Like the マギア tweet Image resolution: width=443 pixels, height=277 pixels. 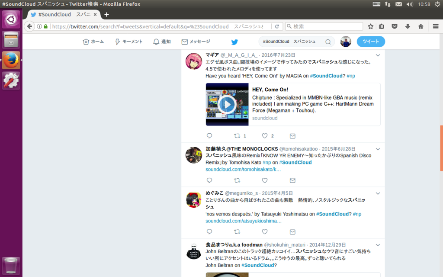click(264, 135)
